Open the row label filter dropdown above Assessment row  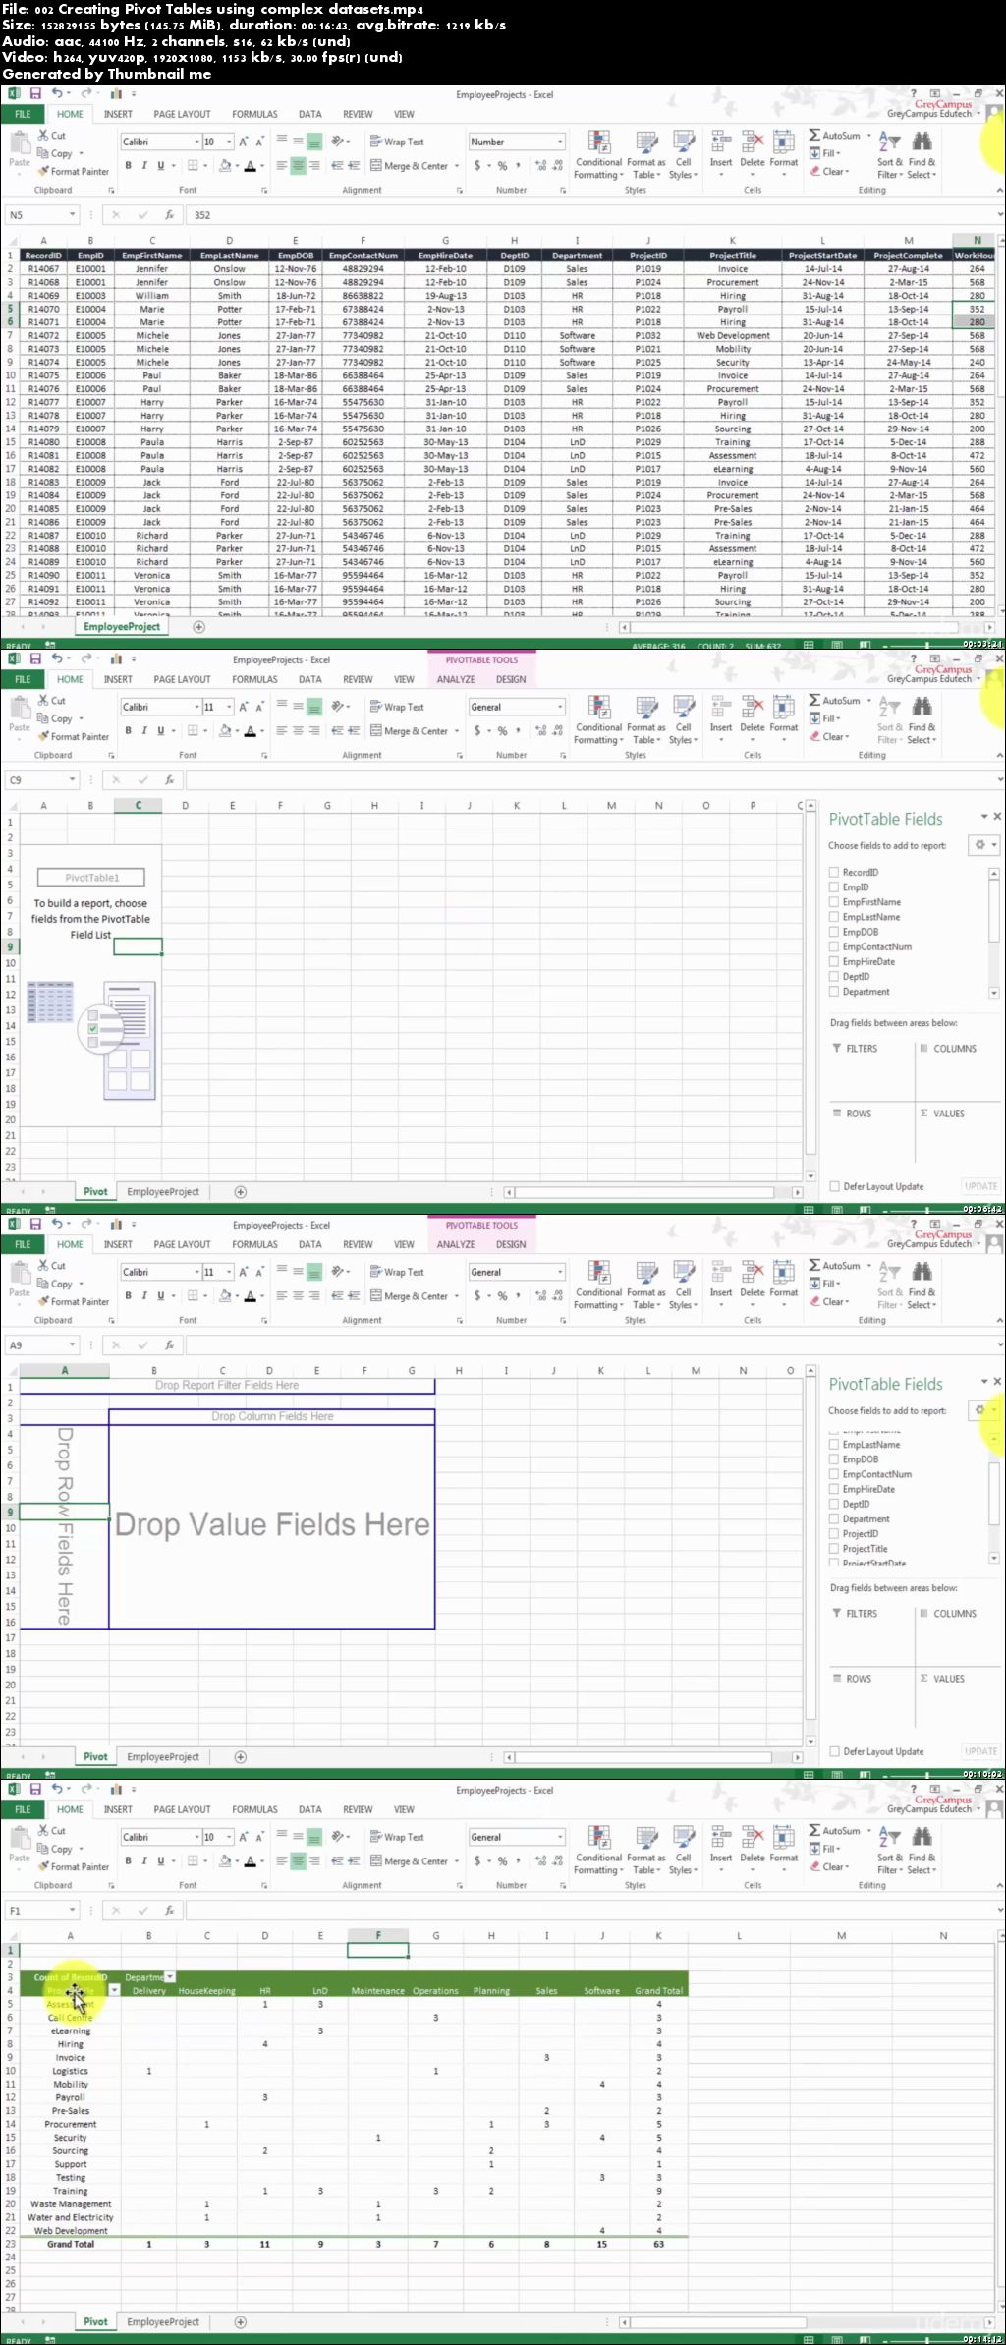coord(114,1990)
